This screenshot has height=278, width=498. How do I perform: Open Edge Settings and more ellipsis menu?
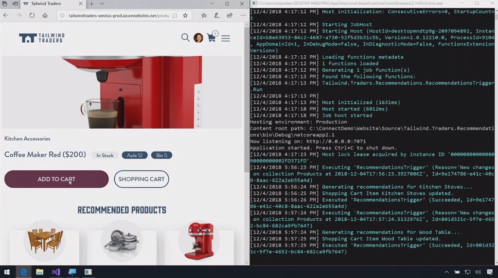pyautogui.click(x=243, y=16)
